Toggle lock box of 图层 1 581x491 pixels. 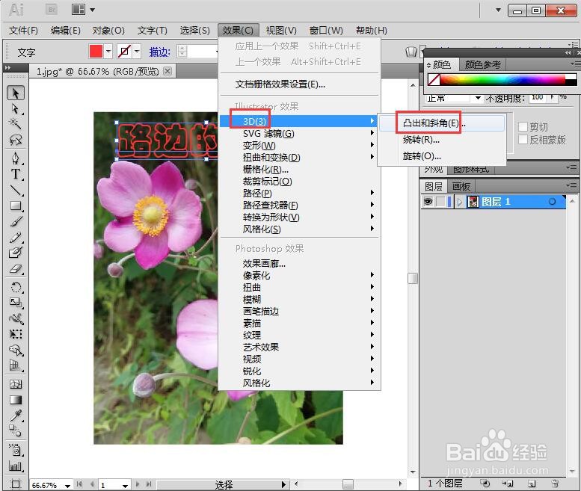(440, 202)
